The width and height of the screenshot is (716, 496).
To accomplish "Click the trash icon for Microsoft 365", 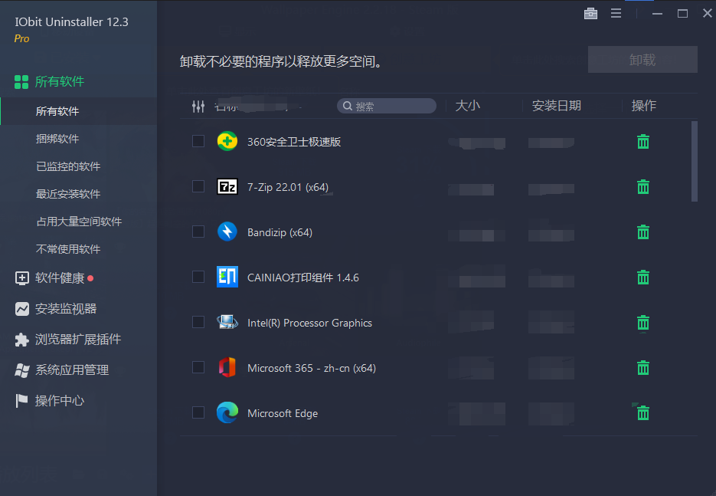I will pyautogui.click(x=643, y=368).
